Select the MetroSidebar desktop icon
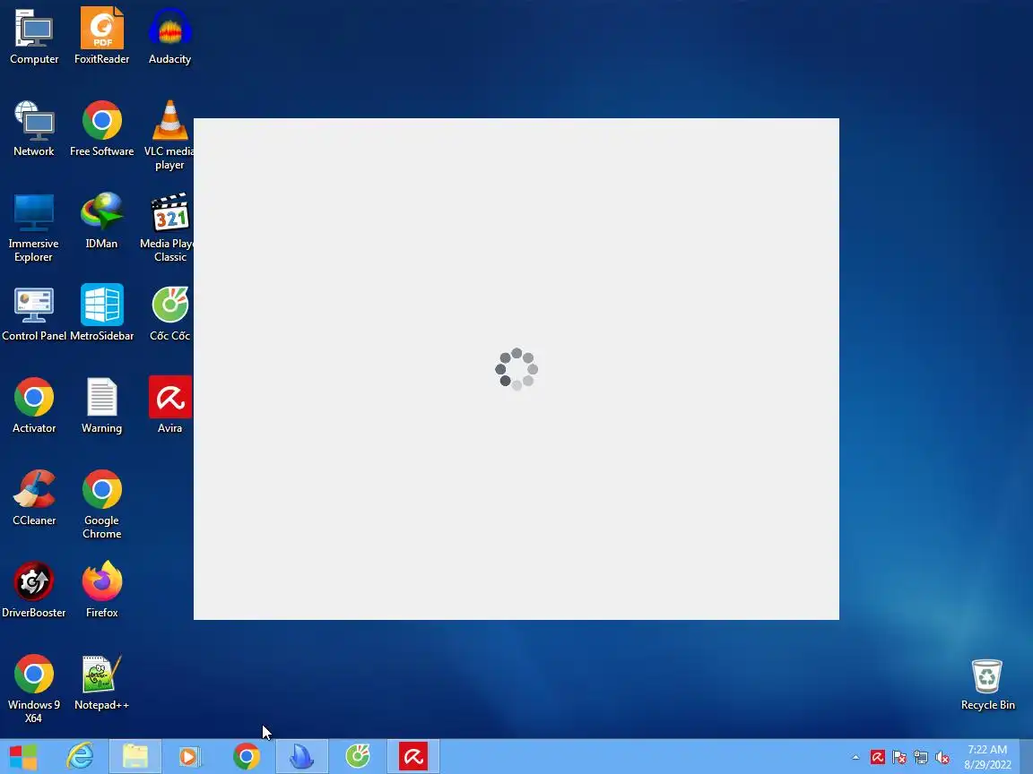This screenshot has width=1033, height=774. click(x=101, y=313)
